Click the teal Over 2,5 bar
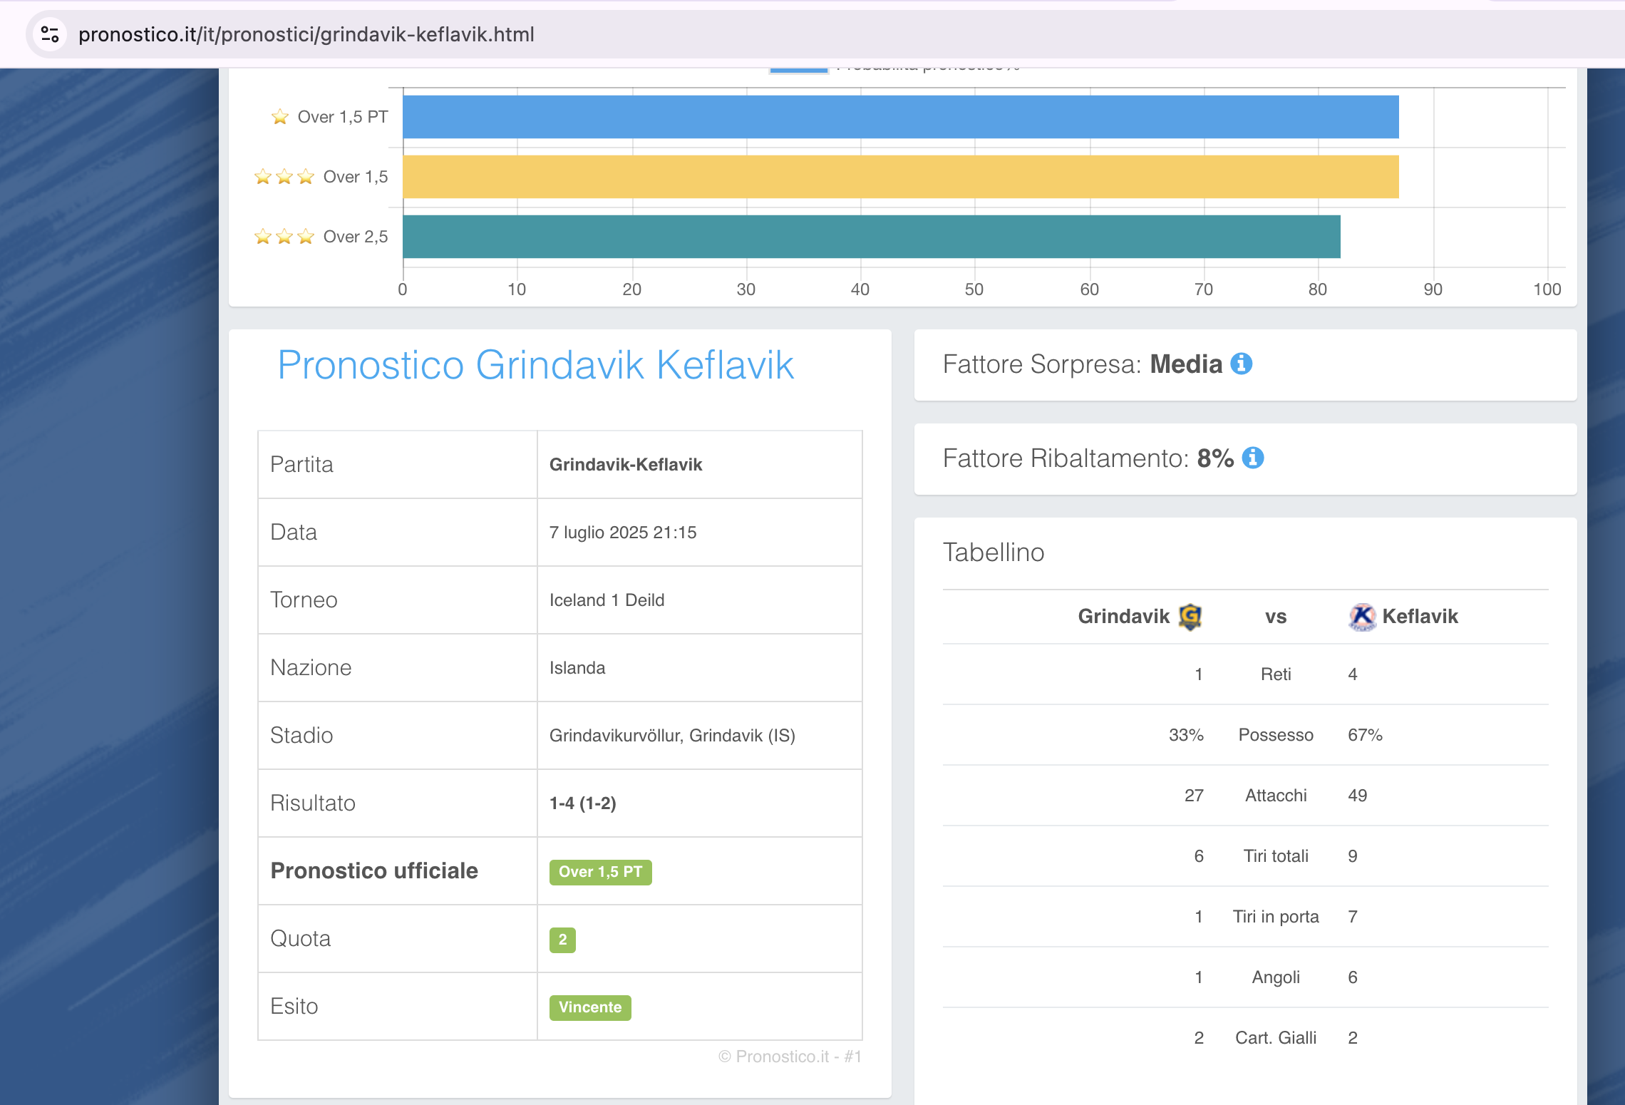The image size is (1625, 1105). (x=871, y=237)
